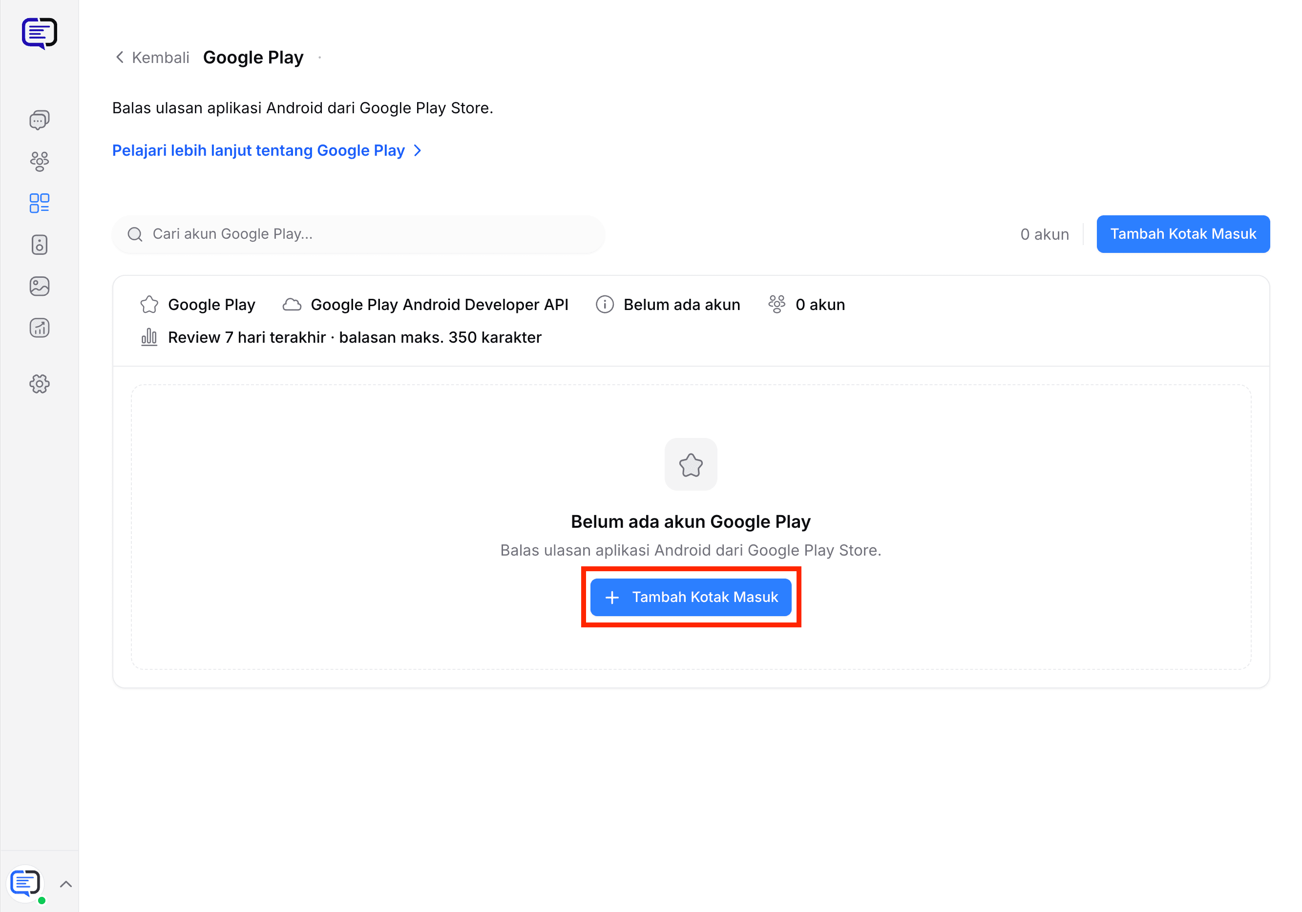Click the center Tambah Kotak Masuk button
This screenshot has height=912, width=1302.
(691, 597)
